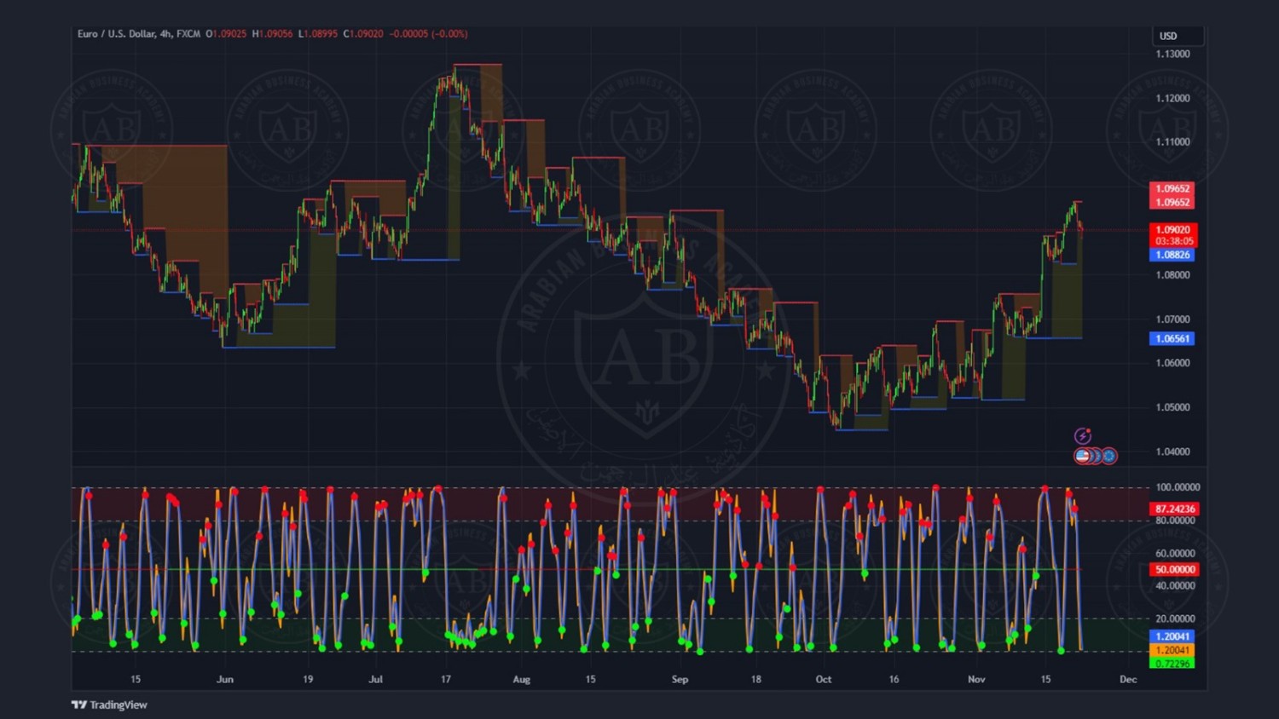Click the Aug date on time axis

point(522,679)
